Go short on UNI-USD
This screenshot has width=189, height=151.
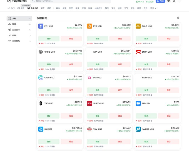[x=120, y=90]
